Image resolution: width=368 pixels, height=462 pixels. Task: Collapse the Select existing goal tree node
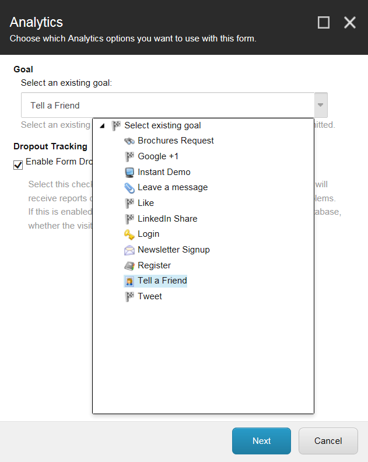[x=103, y=126]
